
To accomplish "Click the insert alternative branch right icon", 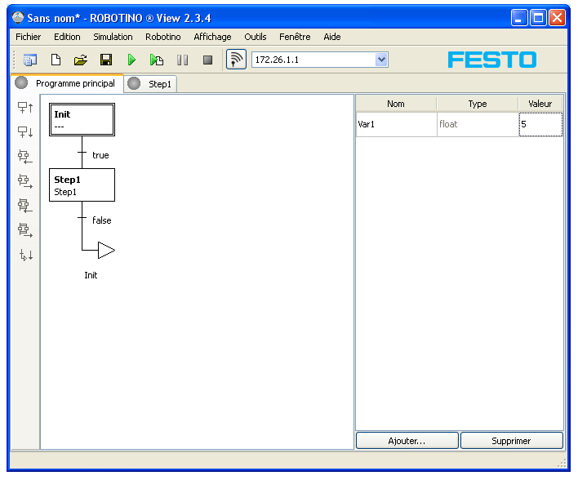I will (x=25, y=181).
